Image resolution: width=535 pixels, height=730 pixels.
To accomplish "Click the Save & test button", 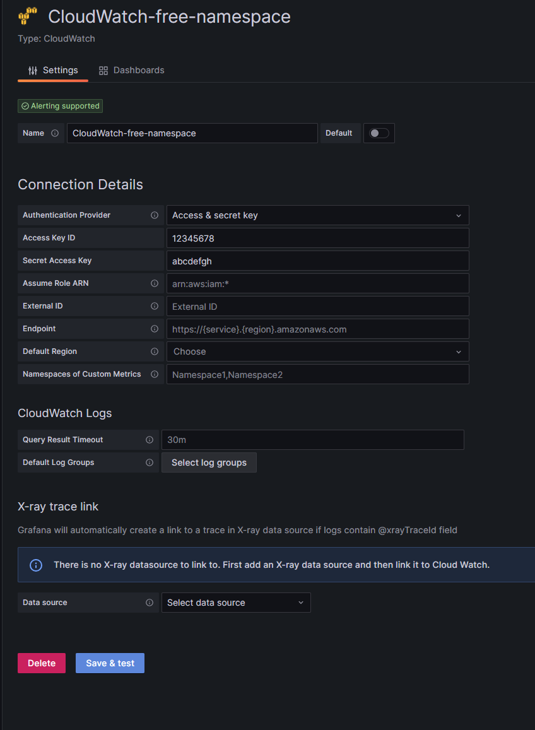I will click(110, 663).
